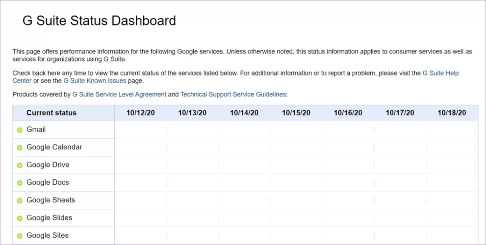Click Google Calendar's green status dot
Screen dimensions: 486x245
click(x=20, y=148)
